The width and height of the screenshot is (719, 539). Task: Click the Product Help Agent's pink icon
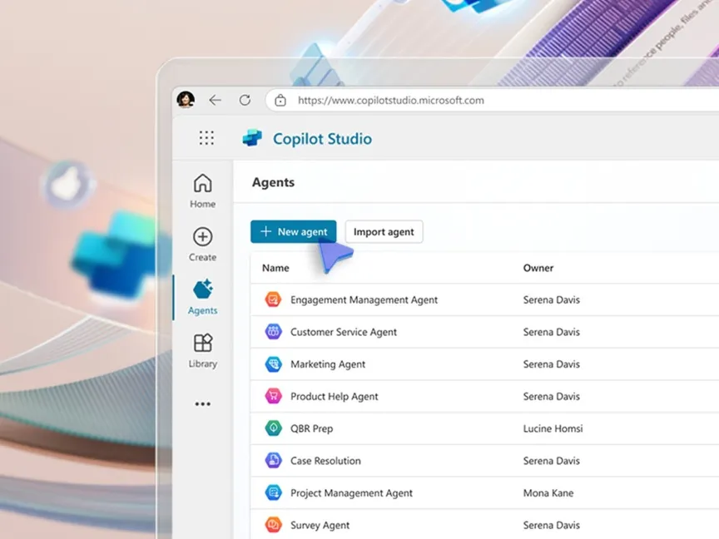pyautogui.click(x=273, y=396)
